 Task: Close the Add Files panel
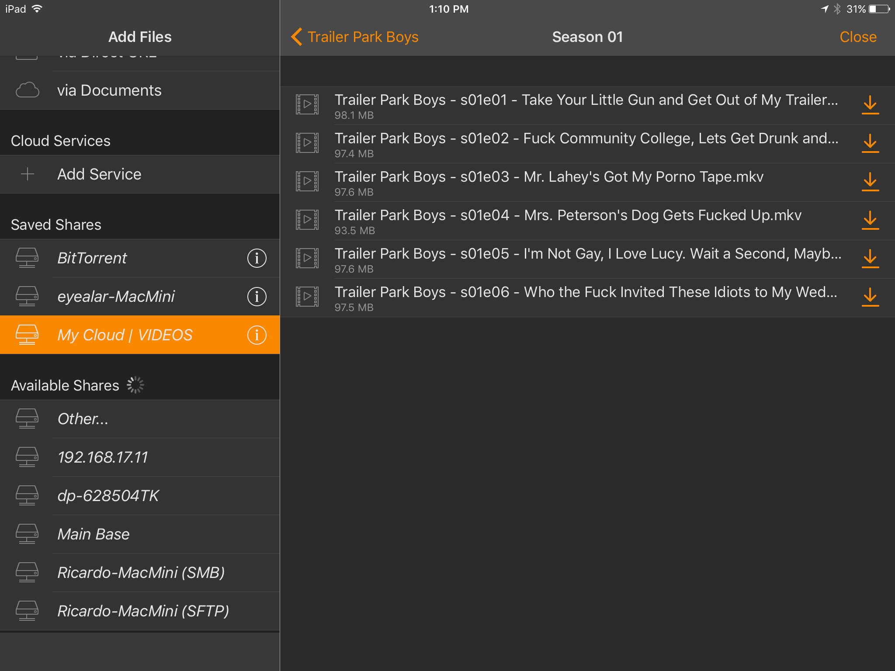pos(857,37)
